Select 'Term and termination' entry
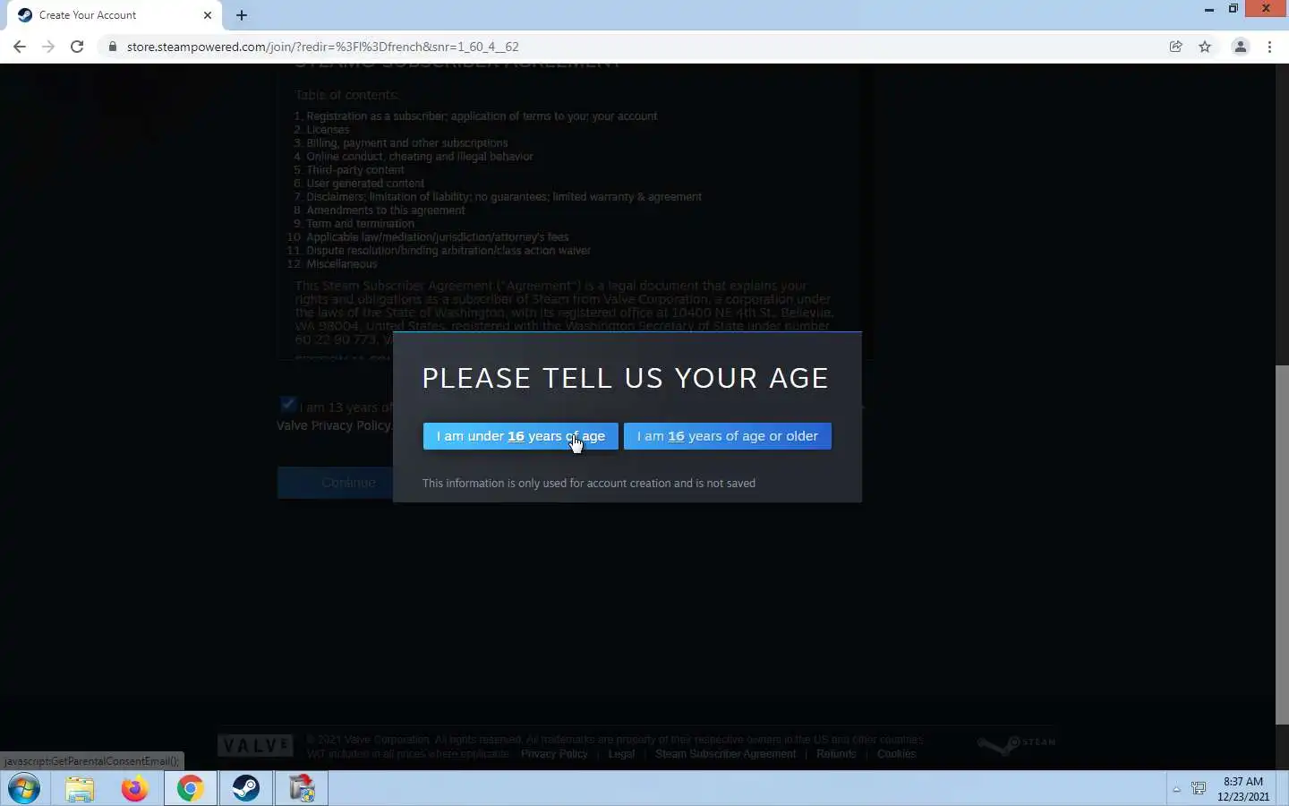 tap(360, 224)
